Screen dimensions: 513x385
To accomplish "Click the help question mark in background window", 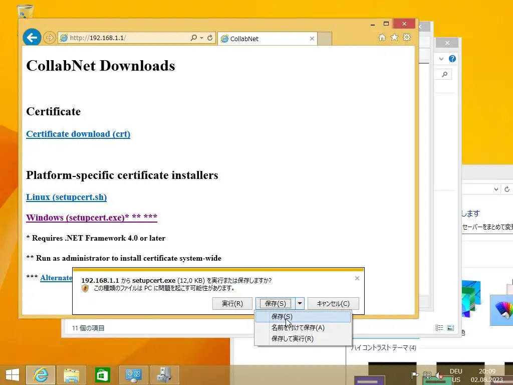I will 452,59.
